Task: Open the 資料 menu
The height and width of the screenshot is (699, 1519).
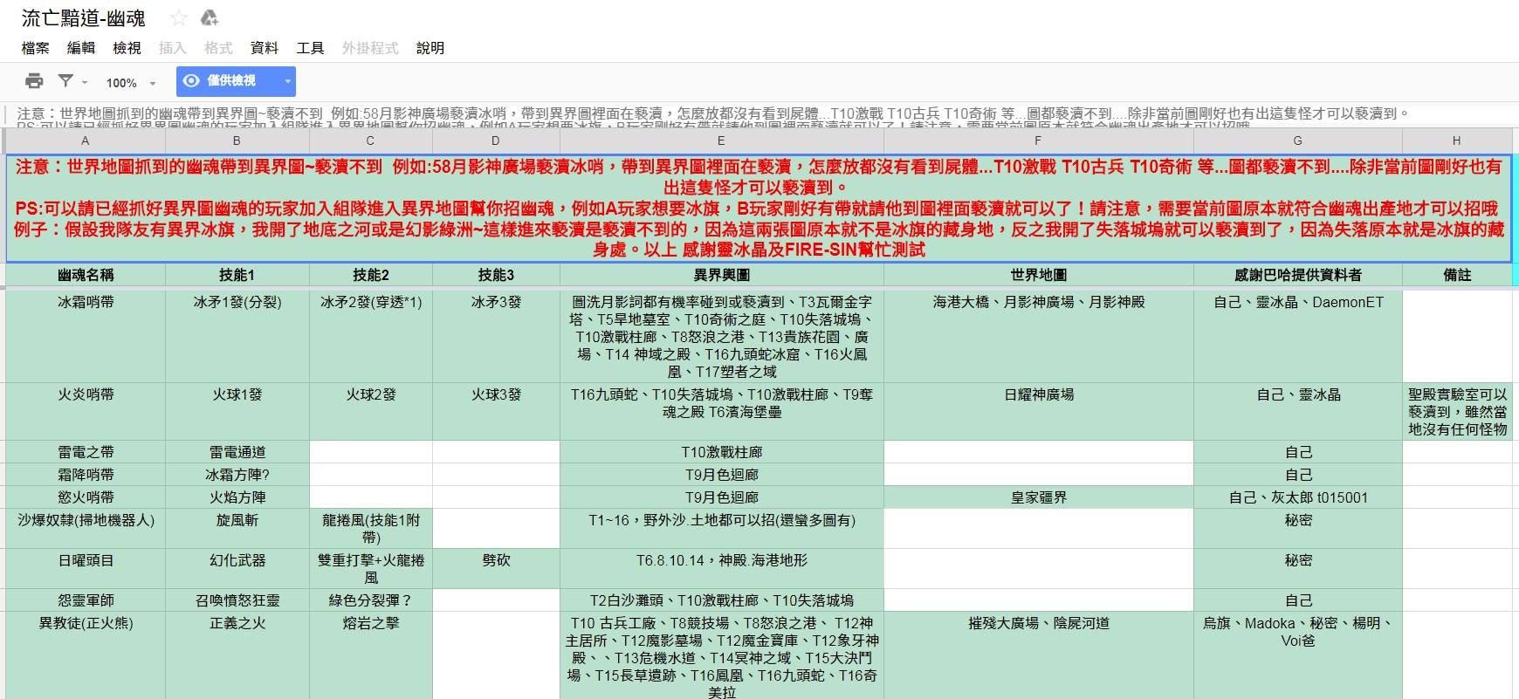Action: pyautogui.click(x=265, y=48)
